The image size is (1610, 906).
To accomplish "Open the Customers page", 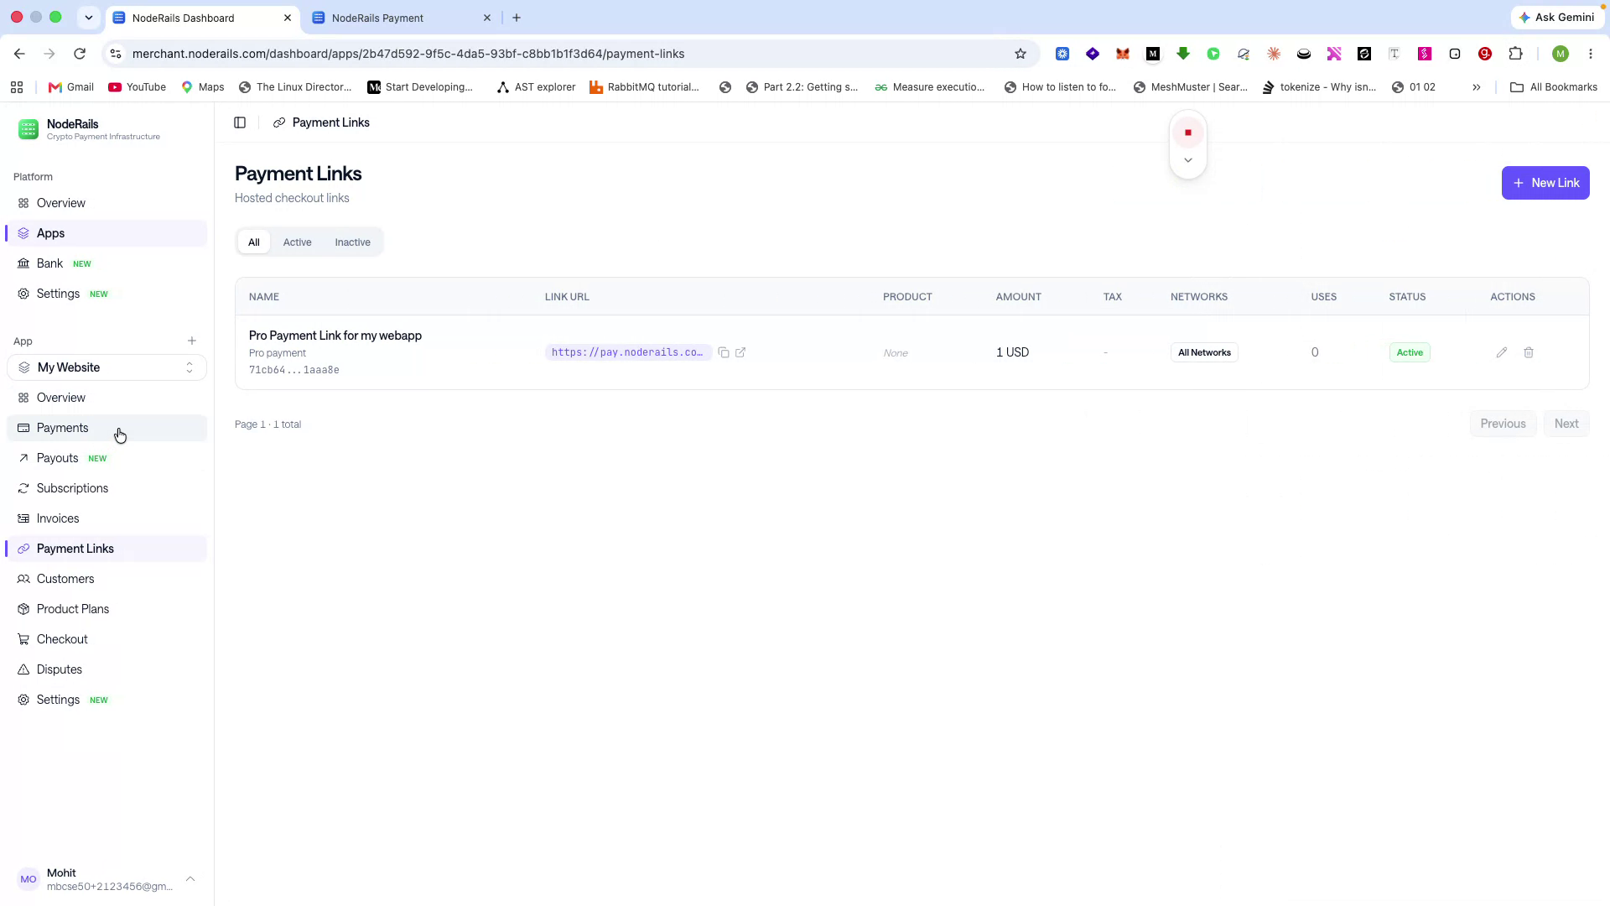I will click(x=106, y=579).
